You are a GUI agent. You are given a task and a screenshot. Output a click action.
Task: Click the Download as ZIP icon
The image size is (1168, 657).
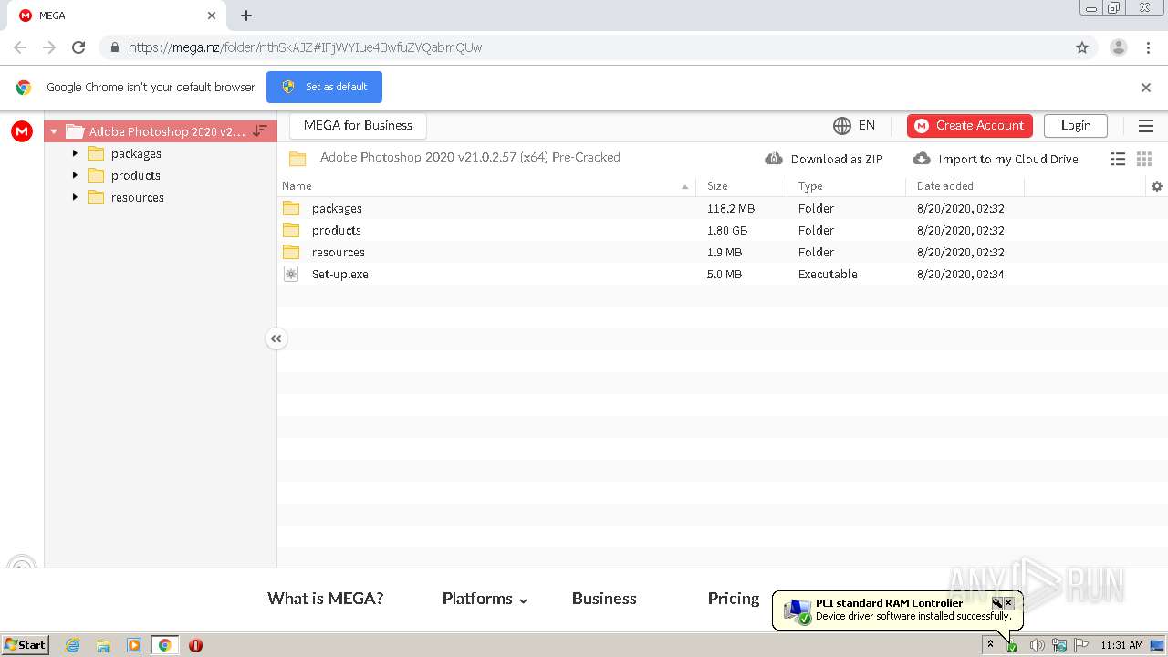coord(774,158)
